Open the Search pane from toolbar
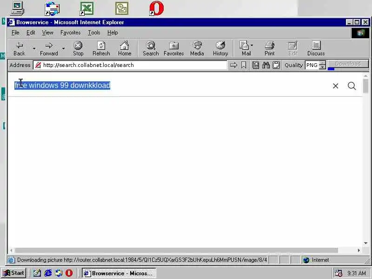The image size is (372, 279). pos(151,49)
